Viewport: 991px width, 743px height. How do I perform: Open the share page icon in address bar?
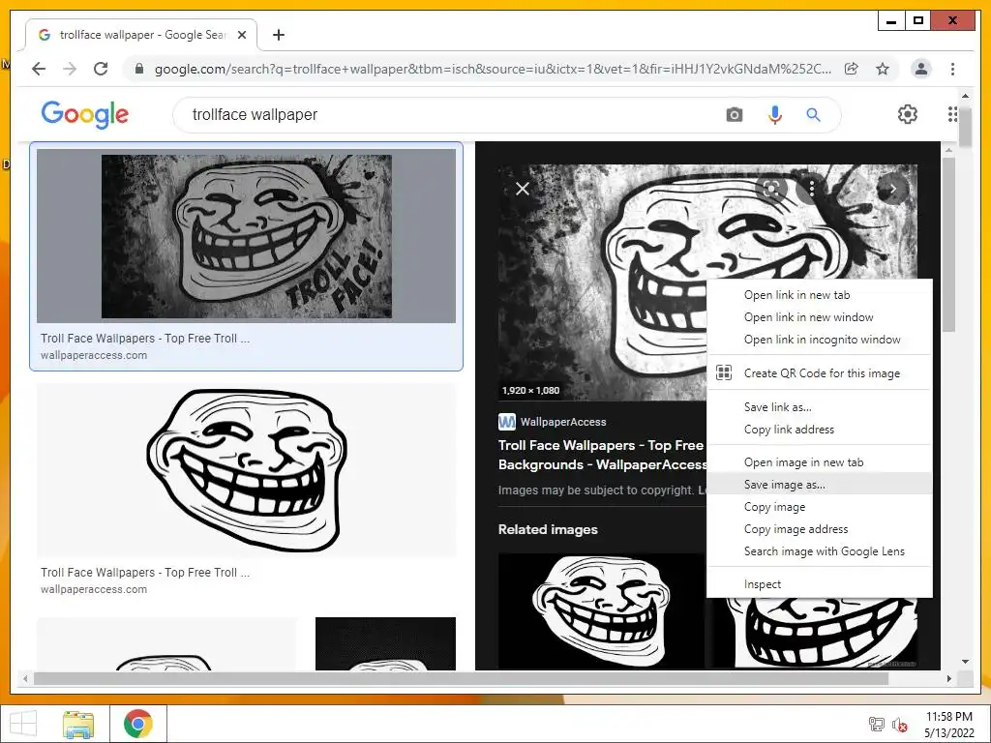point(852,69)
